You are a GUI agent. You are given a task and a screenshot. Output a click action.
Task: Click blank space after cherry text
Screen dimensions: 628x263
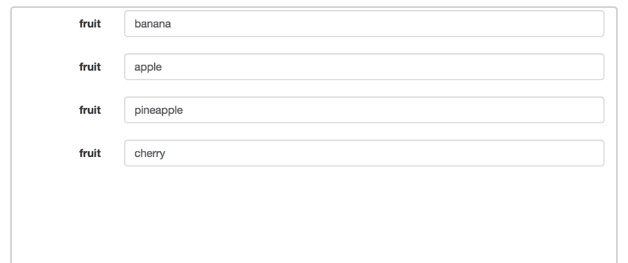coord(393,153)
